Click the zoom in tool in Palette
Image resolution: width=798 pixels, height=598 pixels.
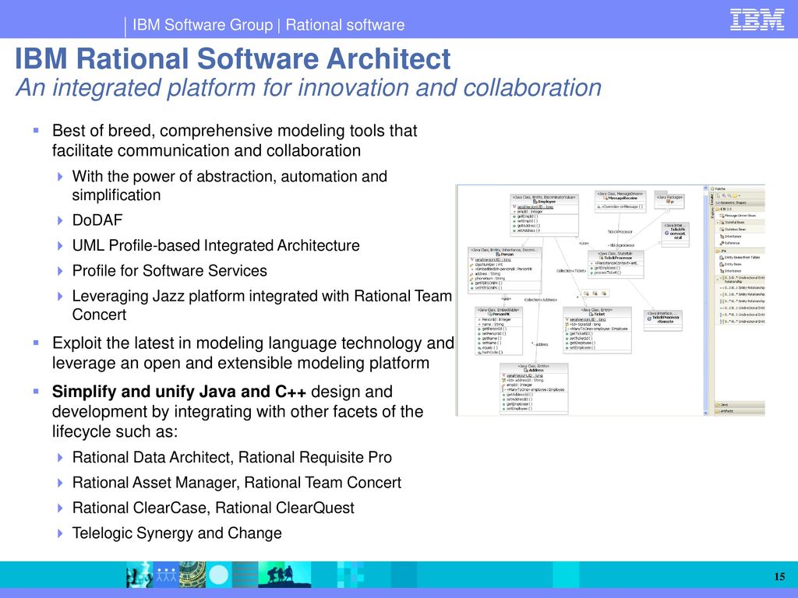(724, 195)
